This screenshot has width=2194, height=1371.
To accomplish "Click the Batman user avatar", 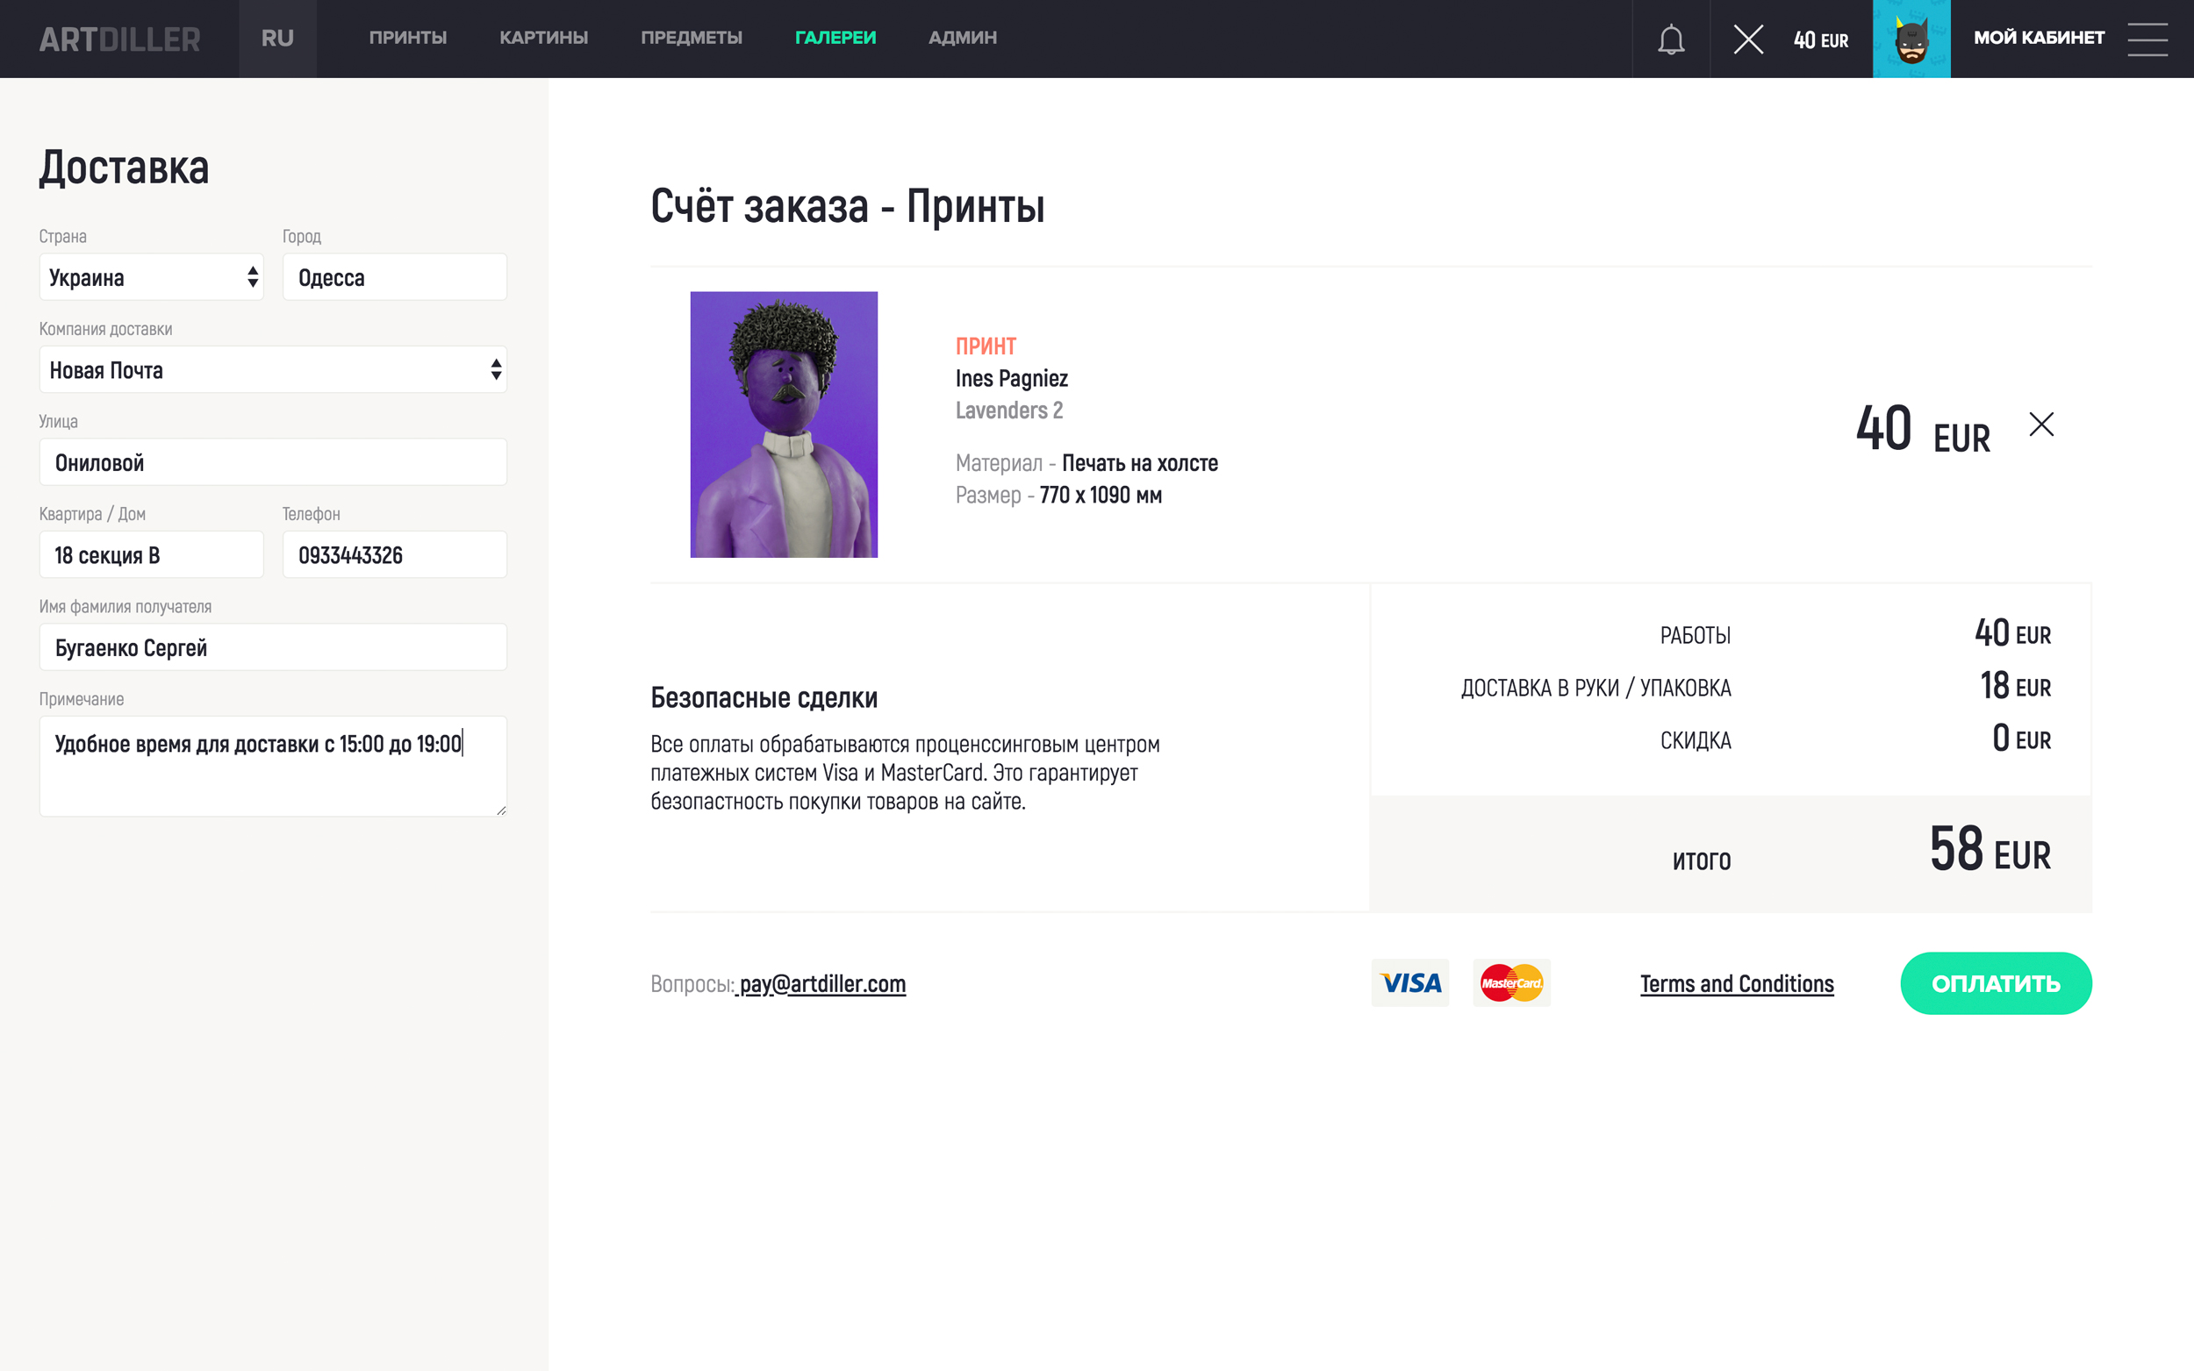I will click(x=1911, y=39).
